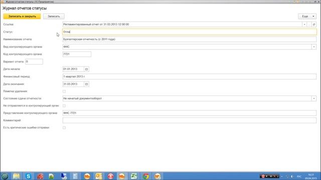Click the volume speaker tray icon

[x=292, y=176]
